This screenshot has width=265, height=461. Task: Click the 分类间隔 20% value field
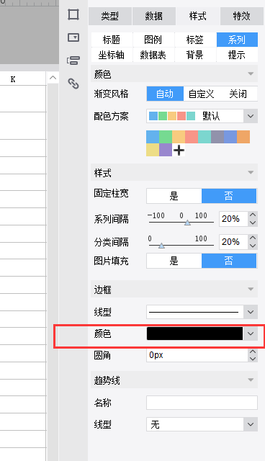233,242
